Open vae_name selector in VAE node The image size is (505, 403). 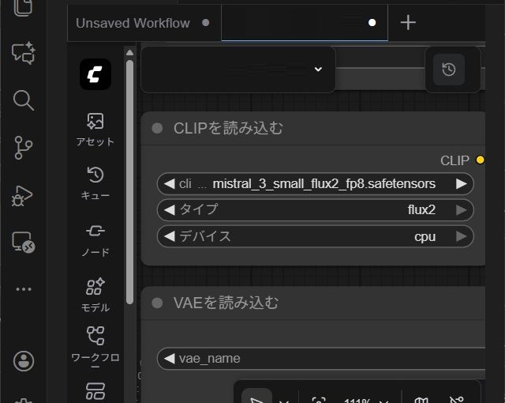(321, 358)
